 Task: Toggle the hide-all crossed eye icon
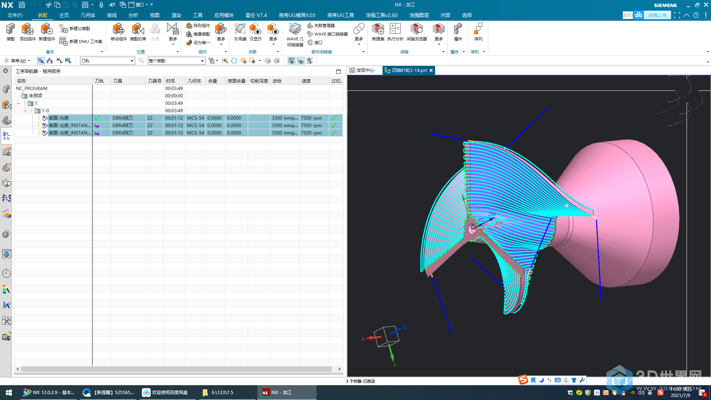click(x=310, y=61)
